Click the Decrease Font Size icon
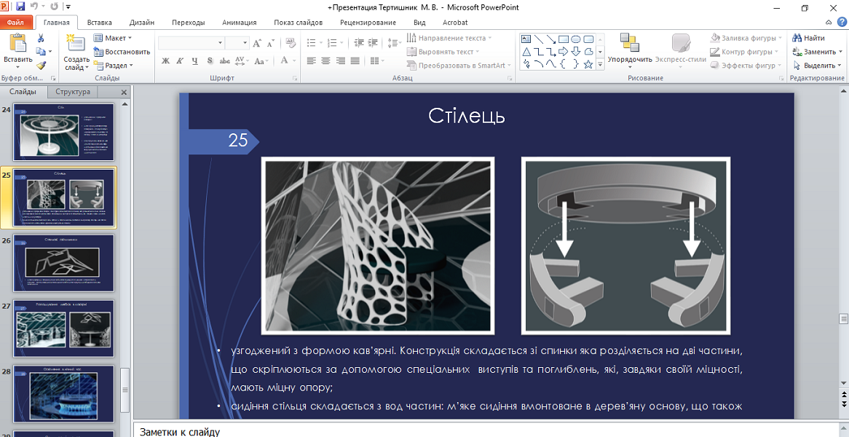The width and height of the screenshot is (849, 437). click(270, 43)
